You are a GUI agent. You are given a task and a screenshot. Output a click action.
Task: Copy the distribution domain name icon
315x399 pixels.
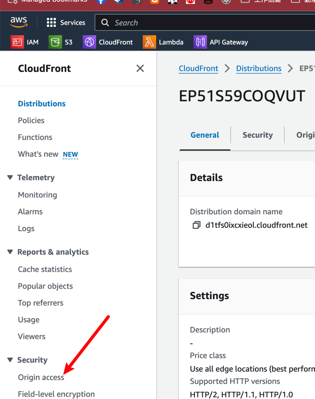196,225
